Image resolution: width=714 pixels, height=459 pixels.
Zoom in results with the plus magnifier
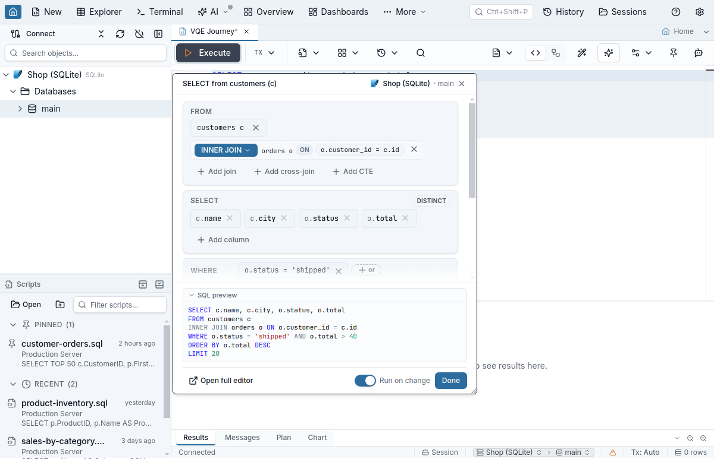(x=703, y=438)
